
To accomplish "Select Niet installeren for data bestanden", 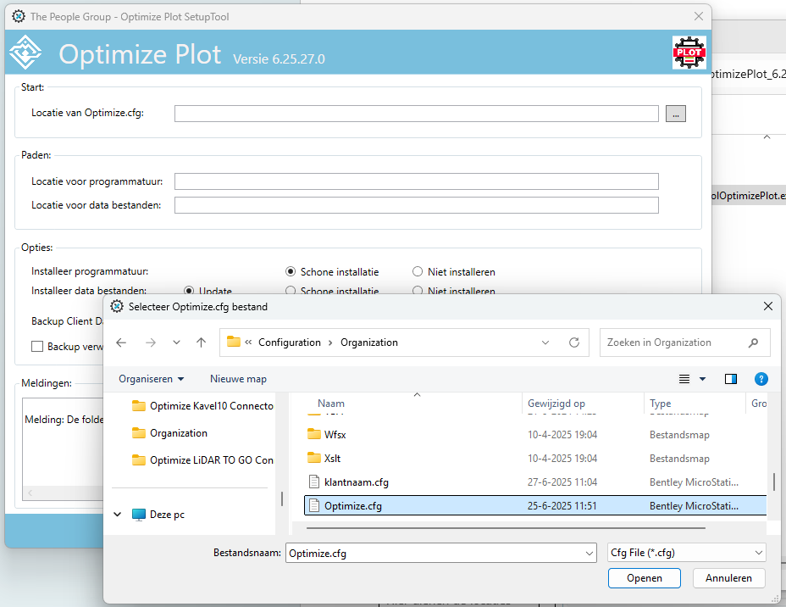I will coord(418,291).
